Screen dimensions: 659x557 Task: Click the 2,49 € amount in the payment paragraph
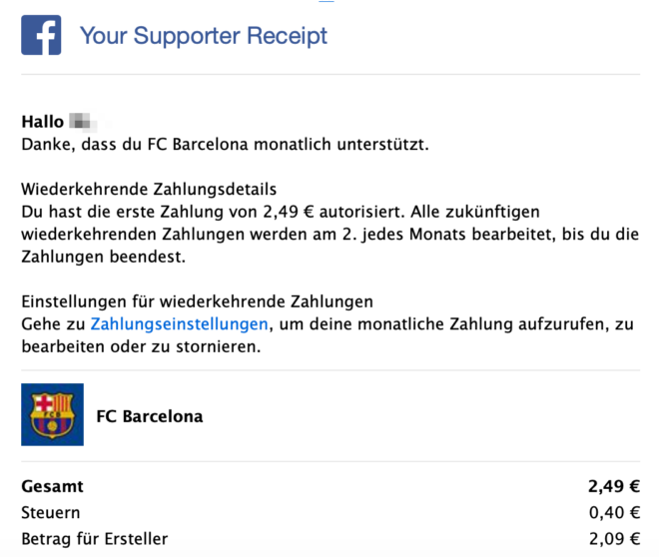[289, 212]
